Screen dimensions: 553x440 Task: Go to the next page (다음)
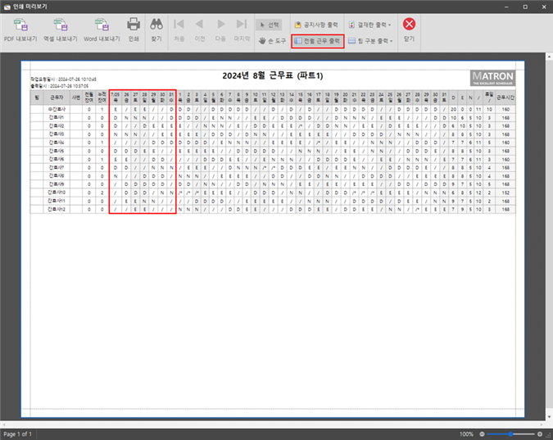(220, 28)
